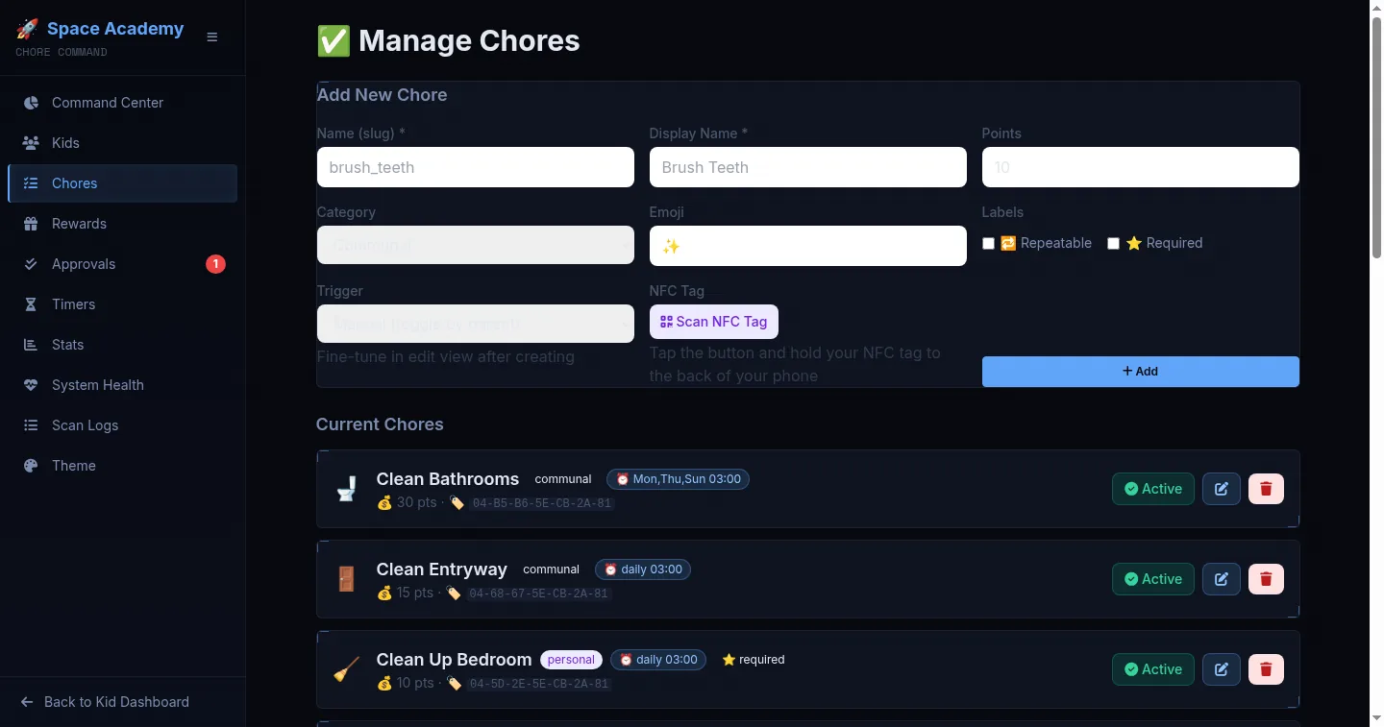Click the toilet emoji of Clean Bathrooms
Screen dimensions: 1384x727
346,489
